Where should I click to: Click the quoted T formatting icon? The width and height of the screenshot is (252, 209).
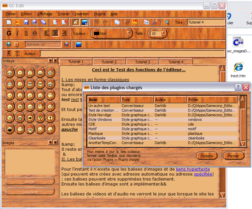click(x=18, y=53)
